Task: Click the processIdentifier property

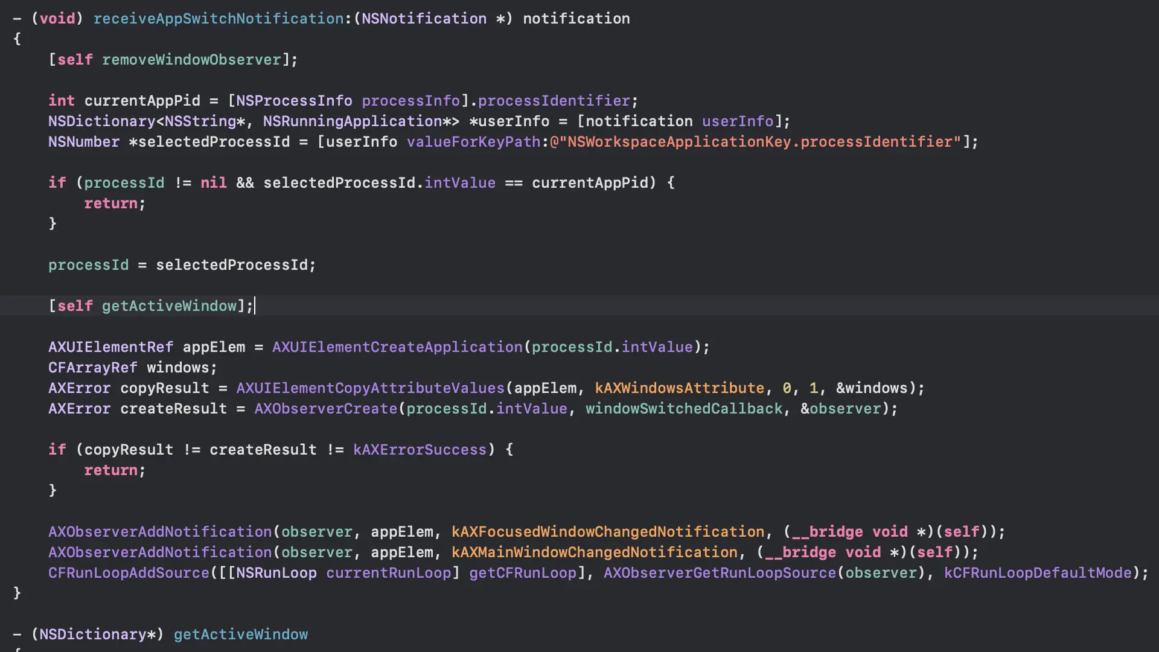Action: pyautogui.click(x=554, y=101)
